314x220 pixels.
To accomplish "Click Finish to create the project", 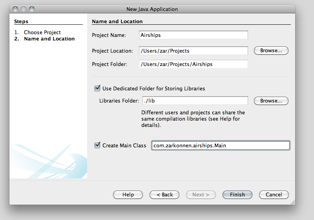I will coord(237,194).
